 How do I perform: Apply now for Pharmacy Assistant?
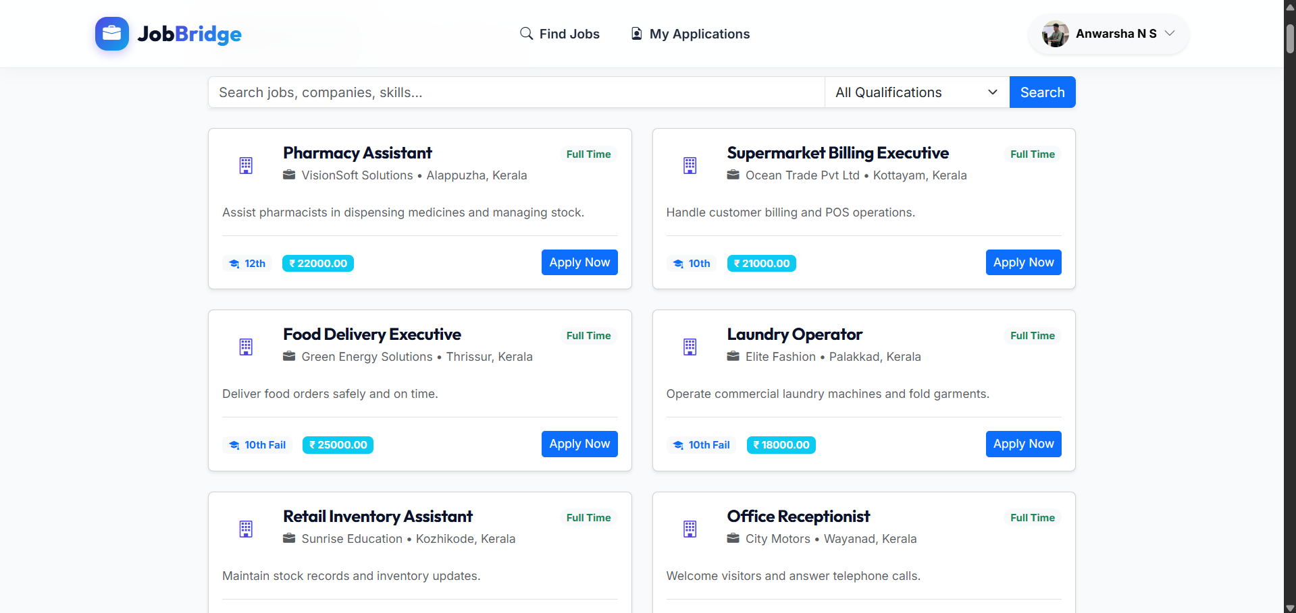tap(579, 262)
